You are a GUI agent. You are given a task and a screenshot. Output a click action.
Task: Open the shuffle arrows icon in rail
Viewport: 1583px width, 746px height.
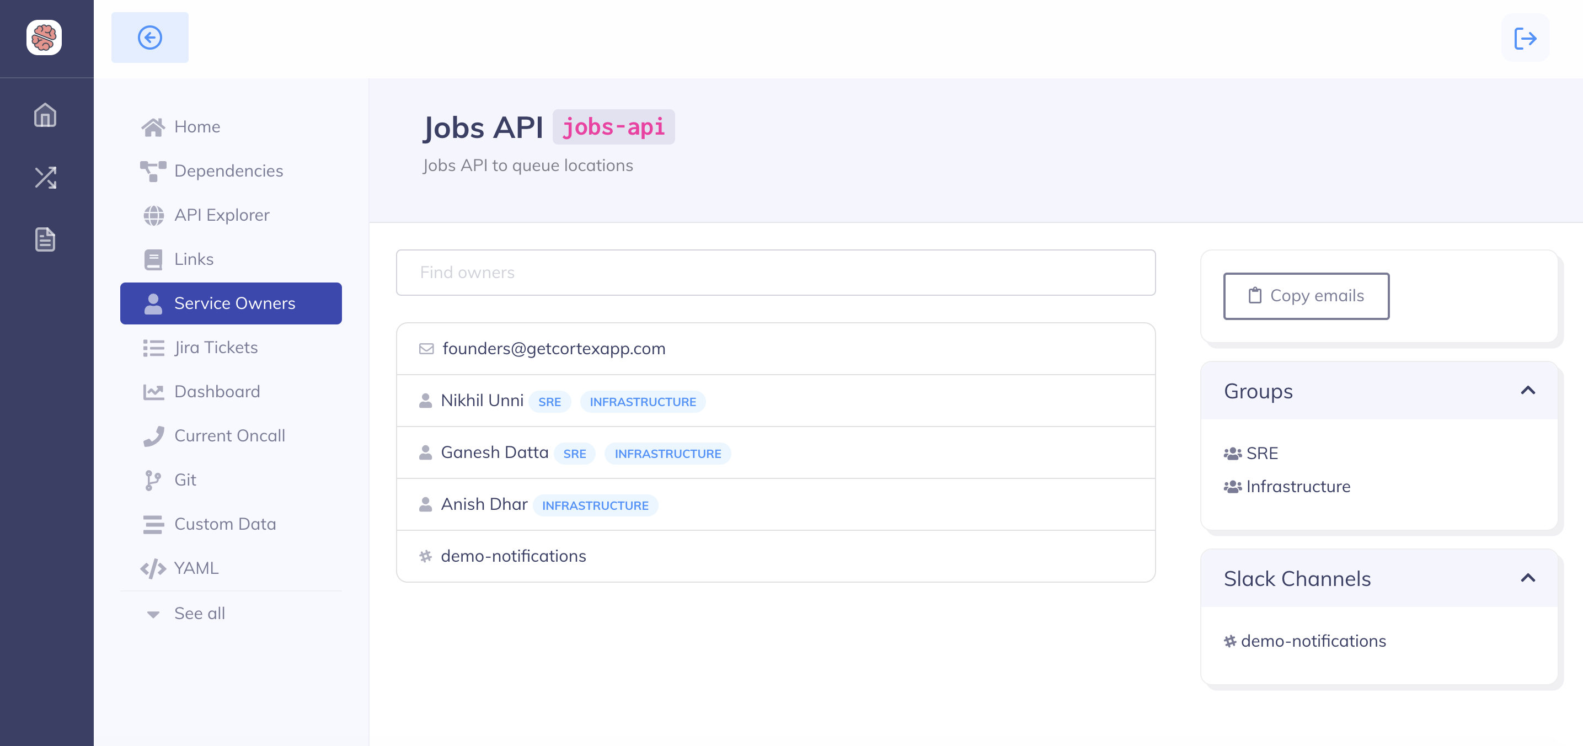(x=45, y=178)
